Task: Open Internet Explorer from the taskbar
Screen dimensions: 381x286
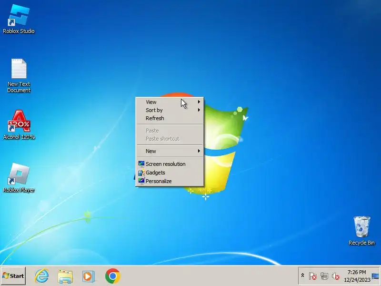Action: [x=41, y=276]
